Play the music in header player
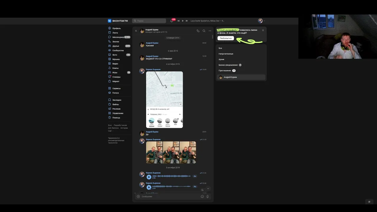This screenshot has width=377, height=212. pos(183,21)
